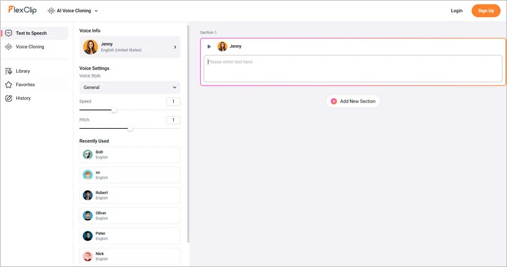507x267 pixels.
Task: Click Peter's avatar icon
Action: click(x=88, y=236)
